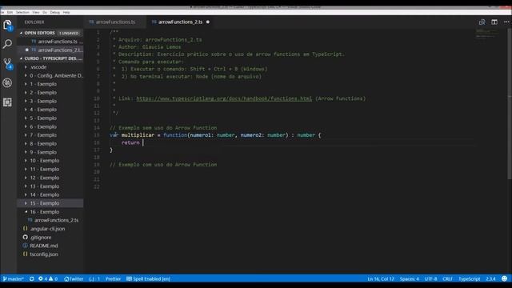512x288 pixels.
Task: Click the unsaved dot on arrowFunctions_2.ts tab
Action: coord(208,22)
